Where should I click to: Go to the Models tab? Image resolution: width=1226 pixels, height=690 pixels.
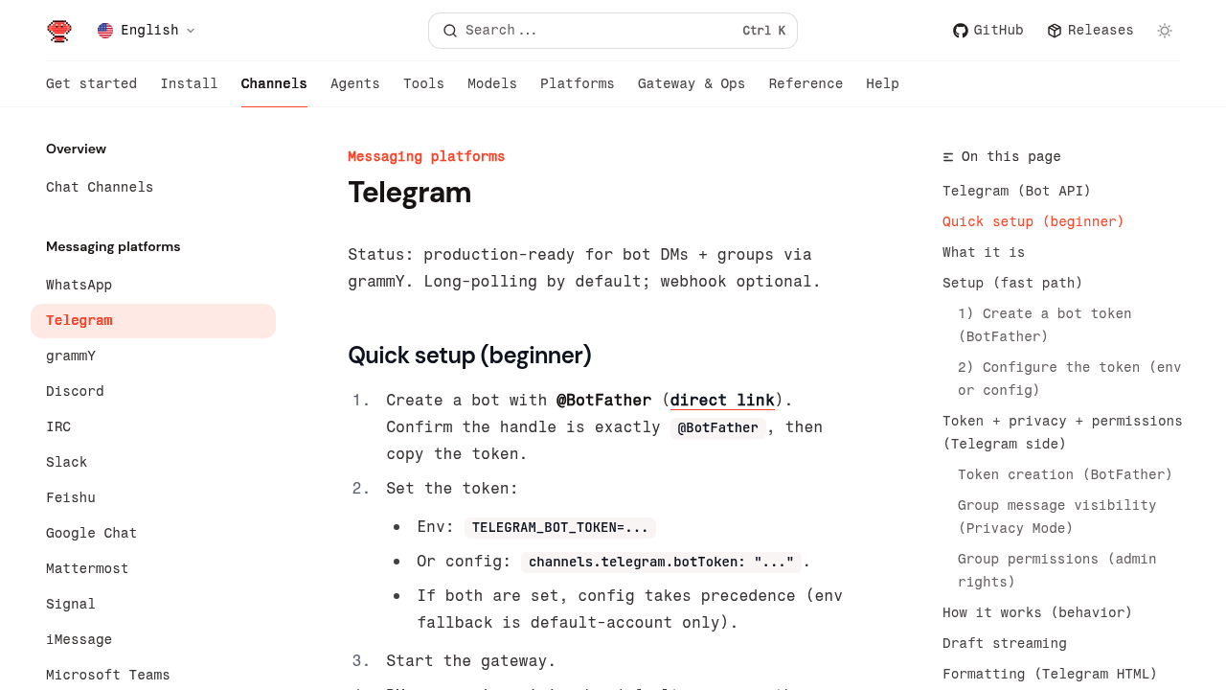pos(492,84)
